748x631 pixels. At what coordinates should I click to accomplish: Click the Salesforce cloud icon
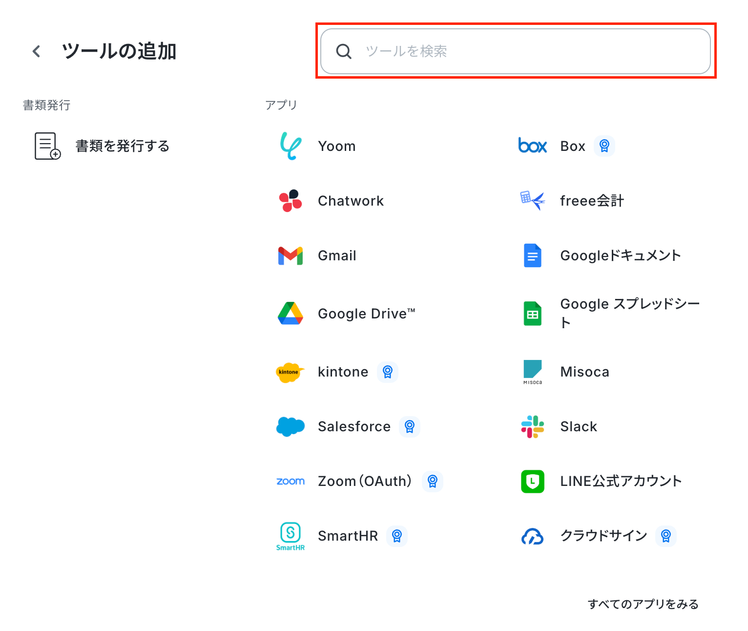[x=291, y=426]
